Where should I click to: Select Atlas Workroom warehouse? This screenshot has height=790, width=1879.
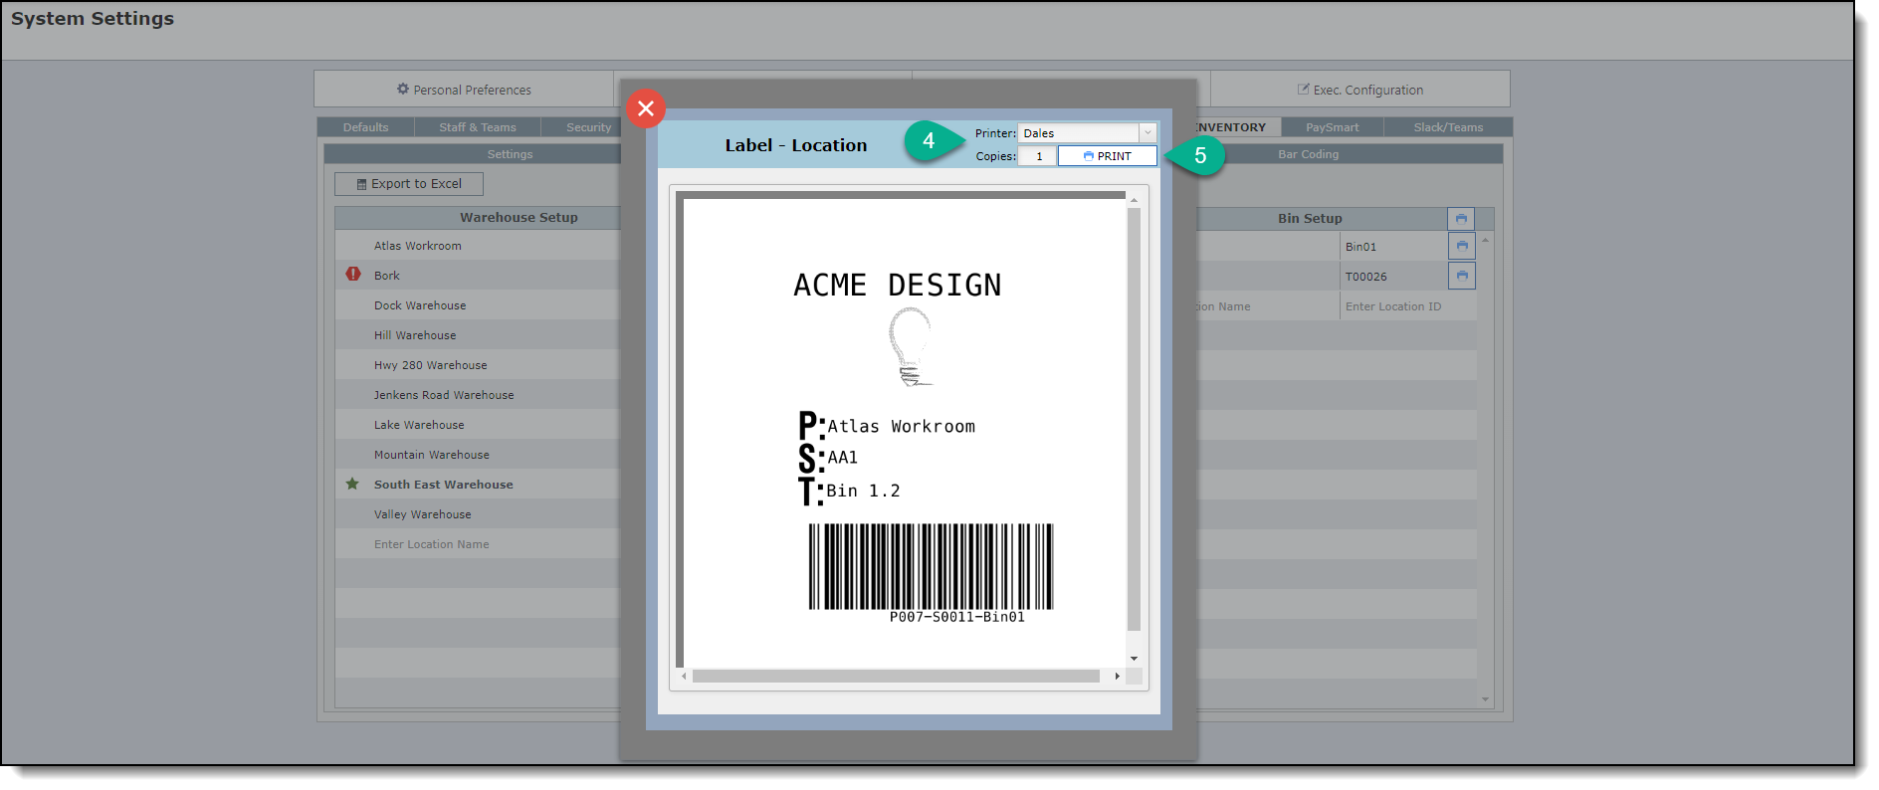478,246
